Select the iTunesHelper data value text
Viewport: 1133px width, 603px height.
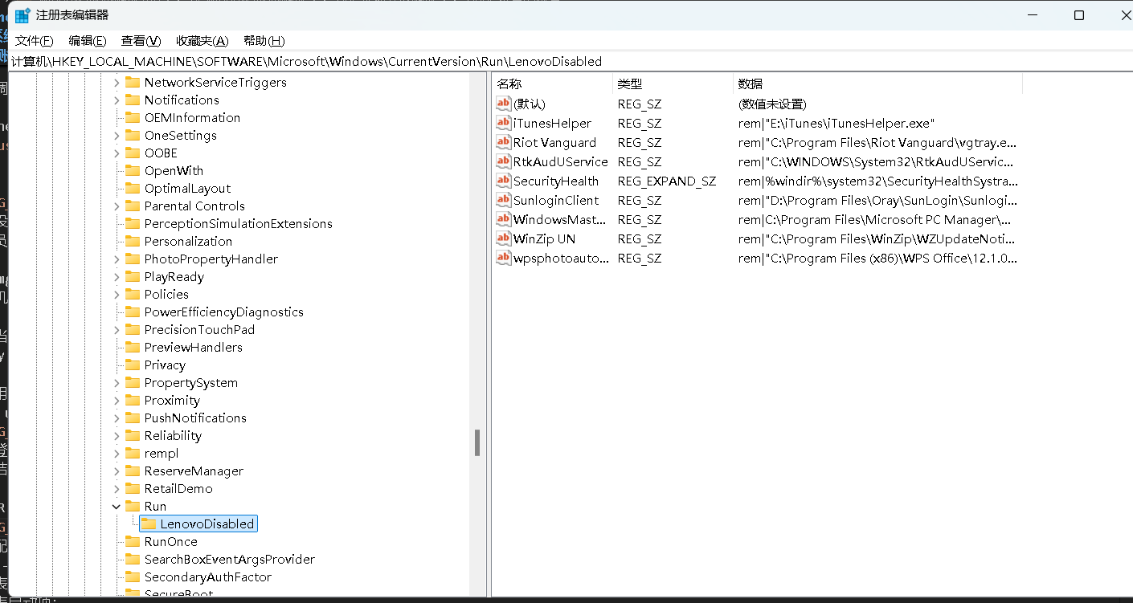coord(836,123)
